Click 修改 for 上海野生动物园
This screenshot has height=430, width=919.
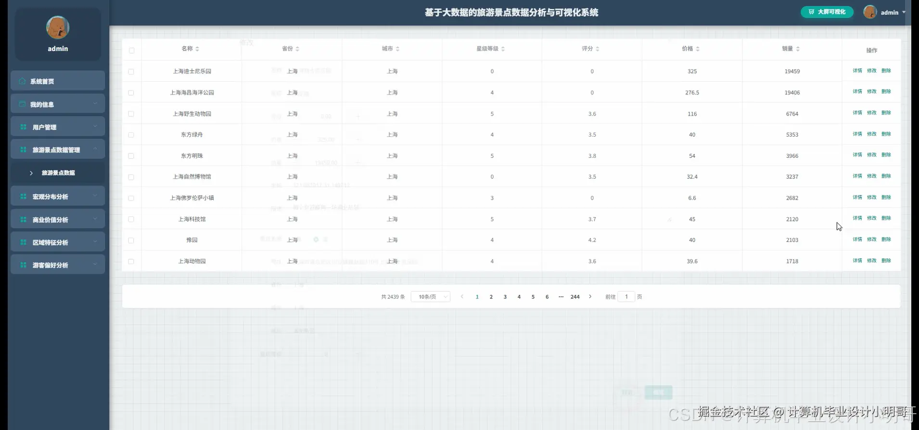pyautogui.click(x=872, y=113)
